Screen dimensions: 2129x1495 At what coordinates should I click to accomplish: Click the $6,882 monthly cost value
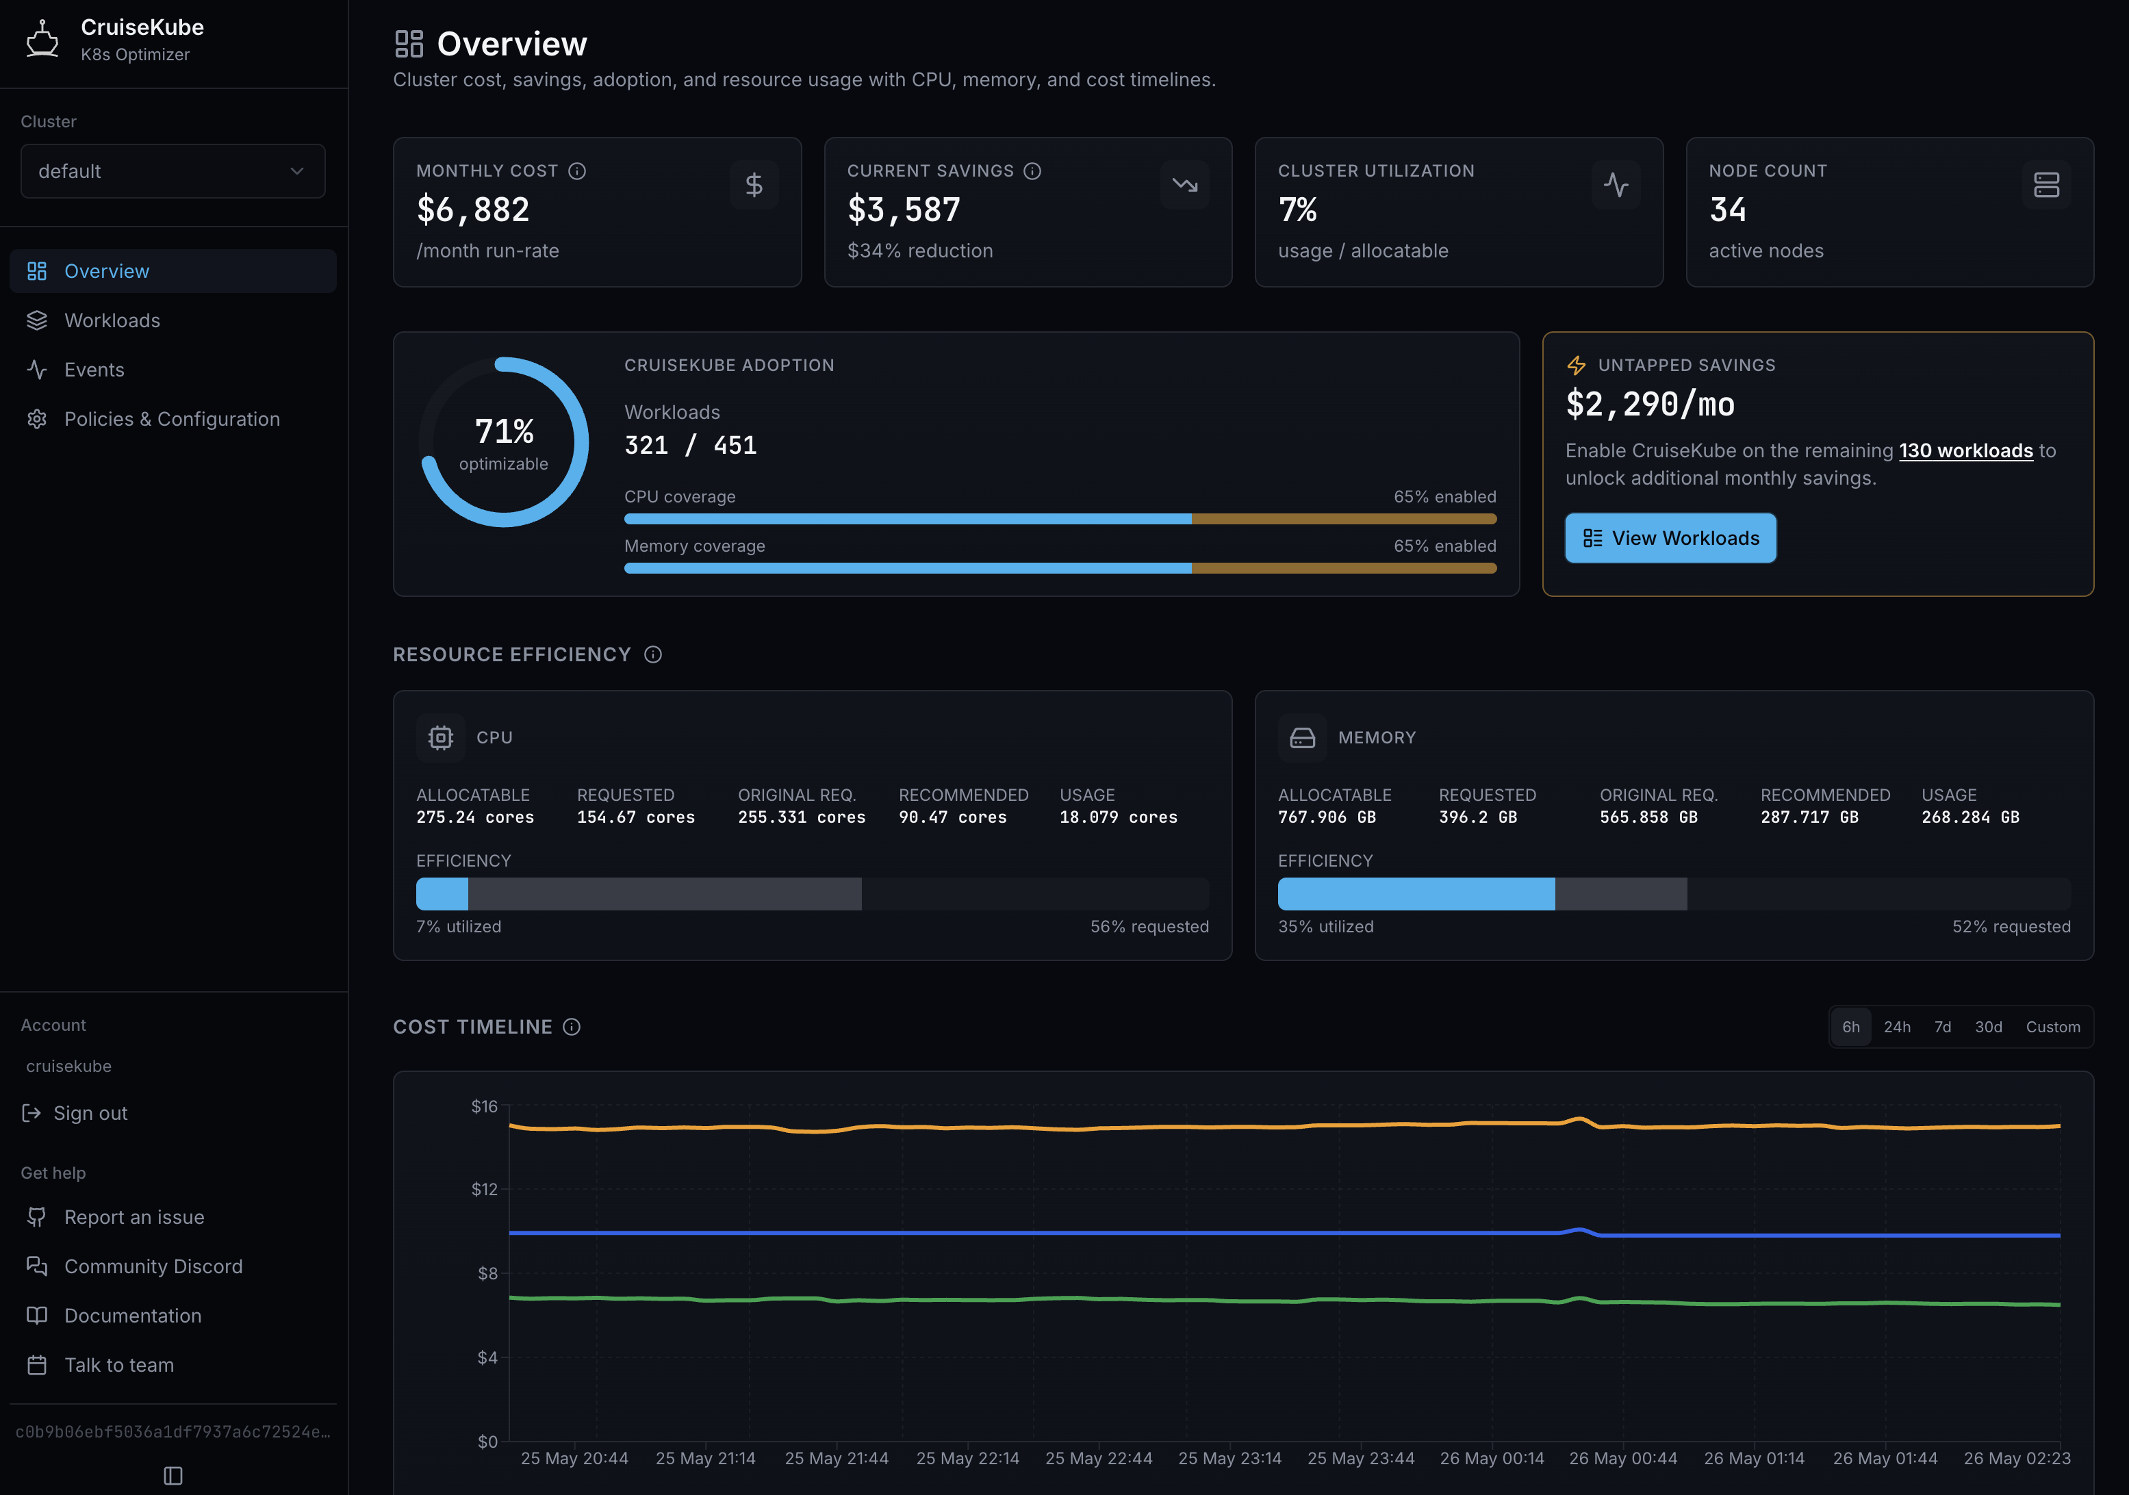pos(473,209)
